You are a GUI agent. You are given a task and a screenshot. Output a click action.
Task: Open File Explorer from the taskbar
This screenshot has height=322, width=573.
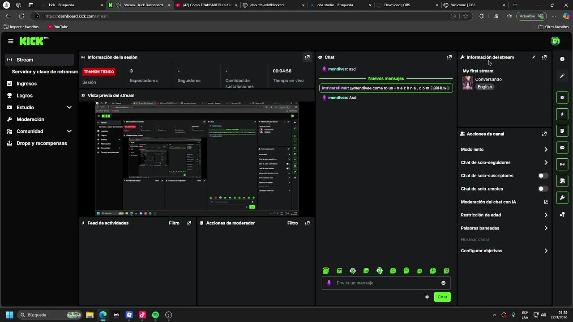pos(90,315)
